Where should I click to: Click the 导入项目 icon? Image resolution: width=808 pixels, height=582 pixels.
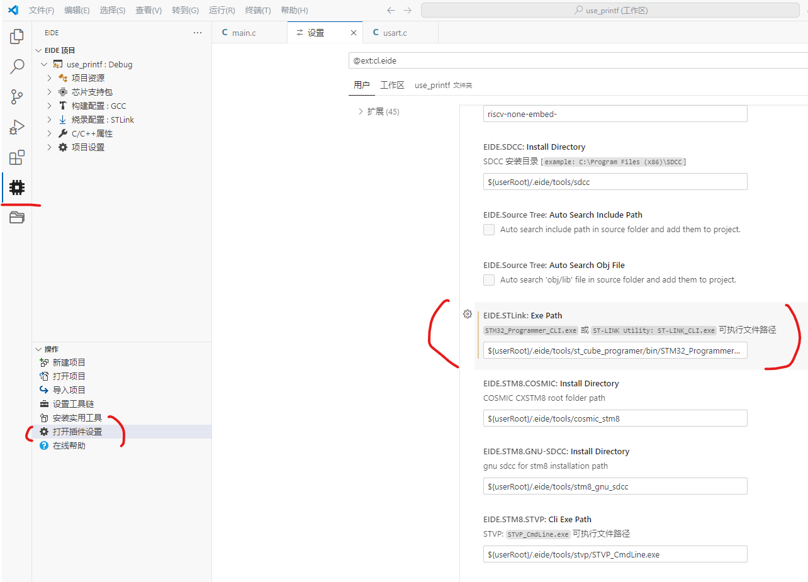tap(44, 390)
